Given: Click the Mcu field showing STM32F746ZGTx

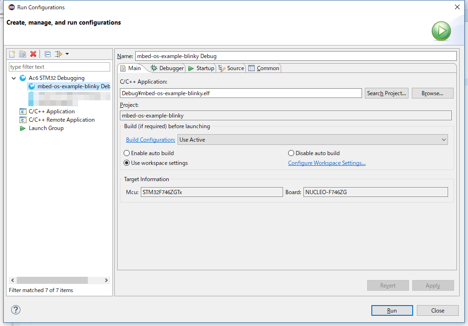Looking at the screenshot, I should coord(211,192).
